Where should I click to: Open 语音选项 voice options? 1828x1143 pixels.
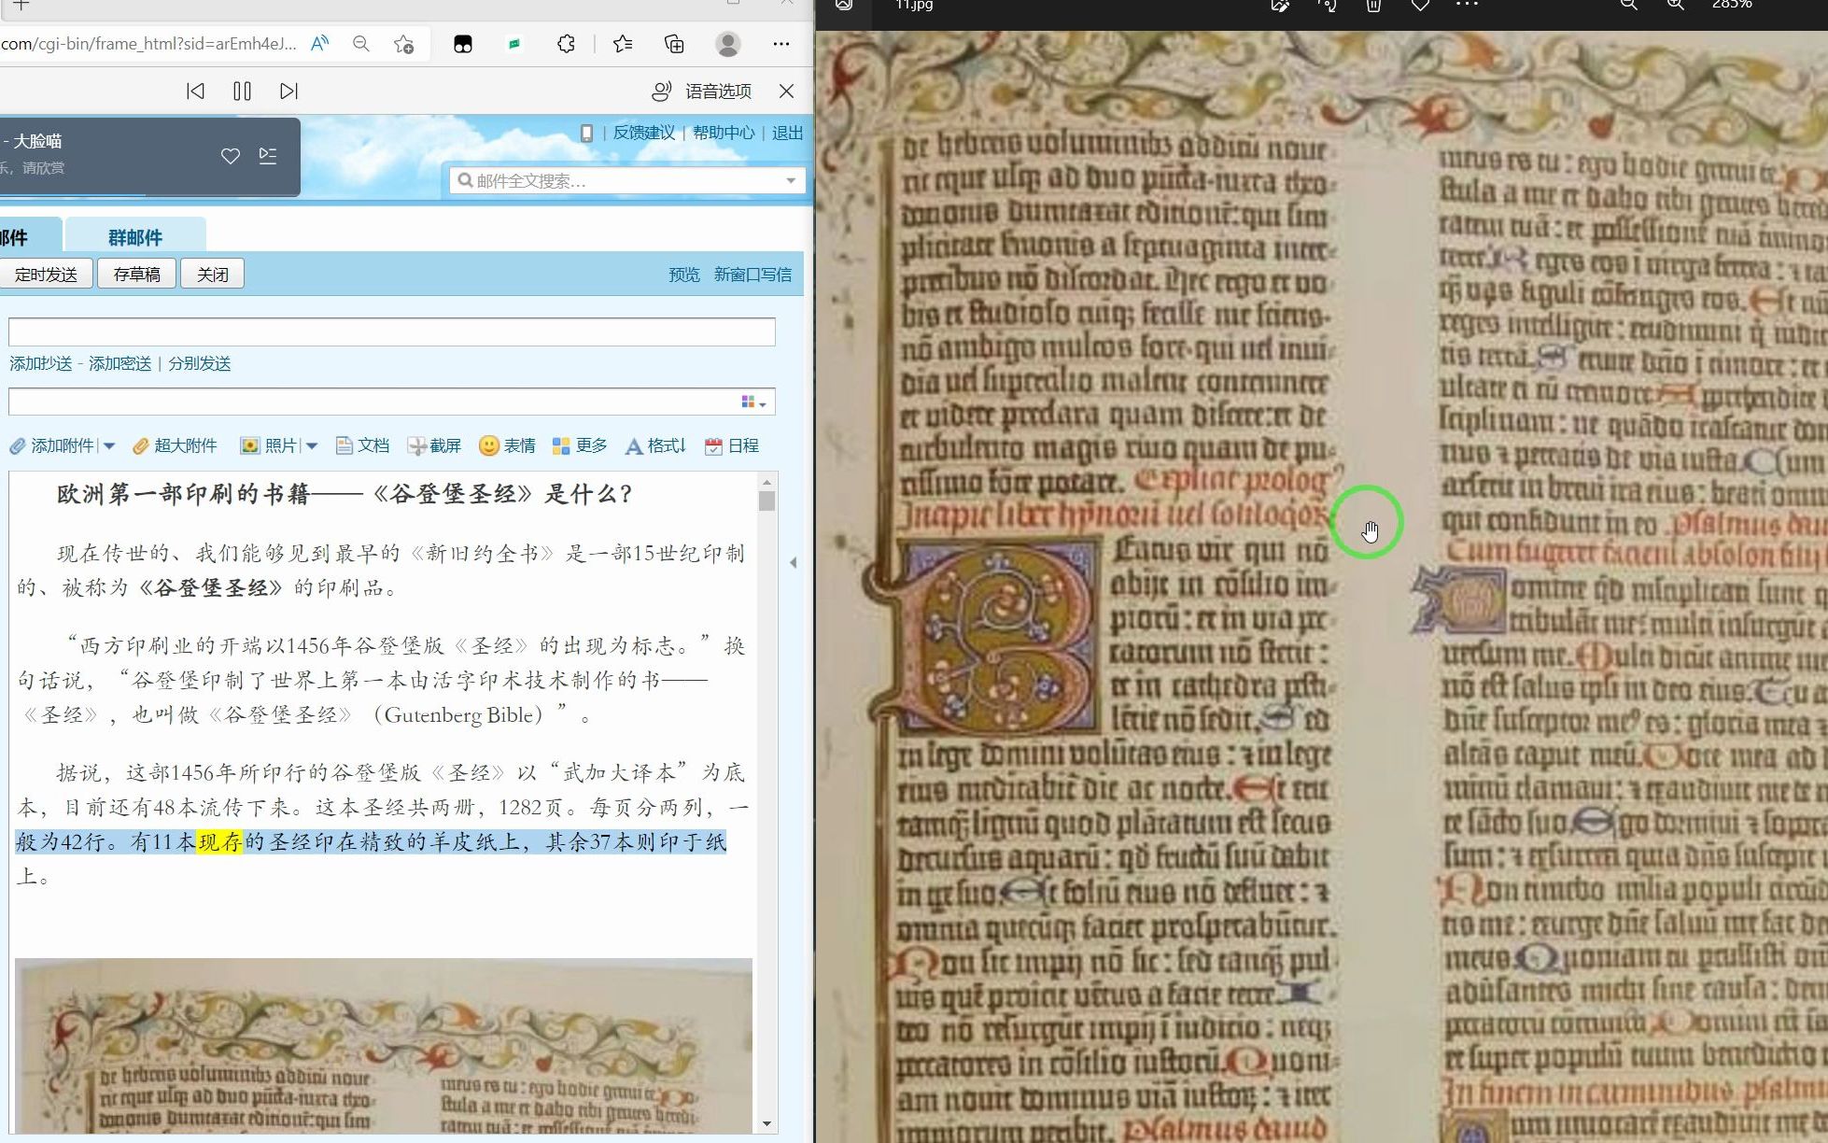click(701, 91)
